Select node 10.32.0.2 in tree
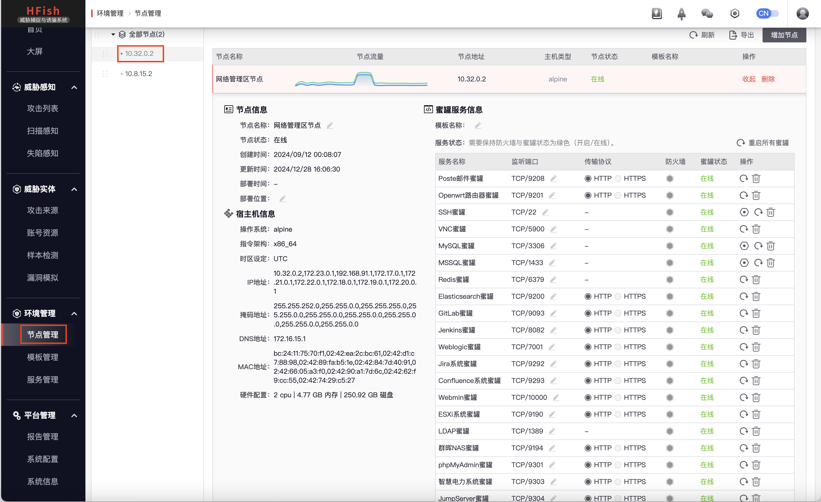Viewport: 821px width, 502px height. [x=140, y=54]
